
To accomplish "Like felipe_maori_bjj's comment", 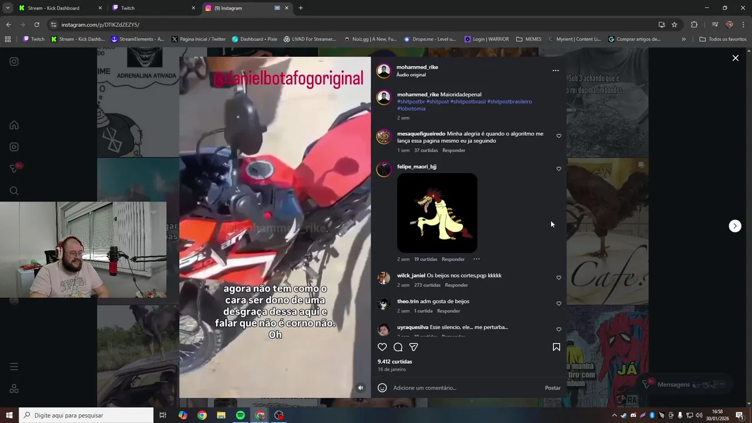I will [x=559, y=169].
